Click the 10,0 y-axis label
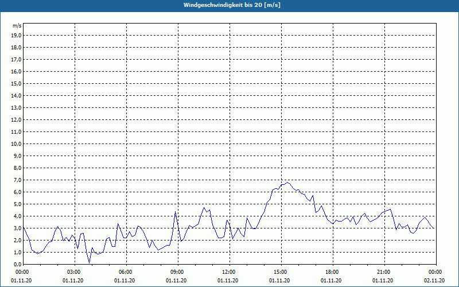This screenshot has height=287, width=459. (x=17, y=144)
